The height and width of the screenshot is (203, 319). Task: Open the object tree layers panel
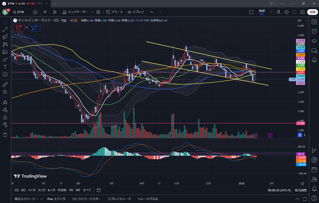(314, 41)
